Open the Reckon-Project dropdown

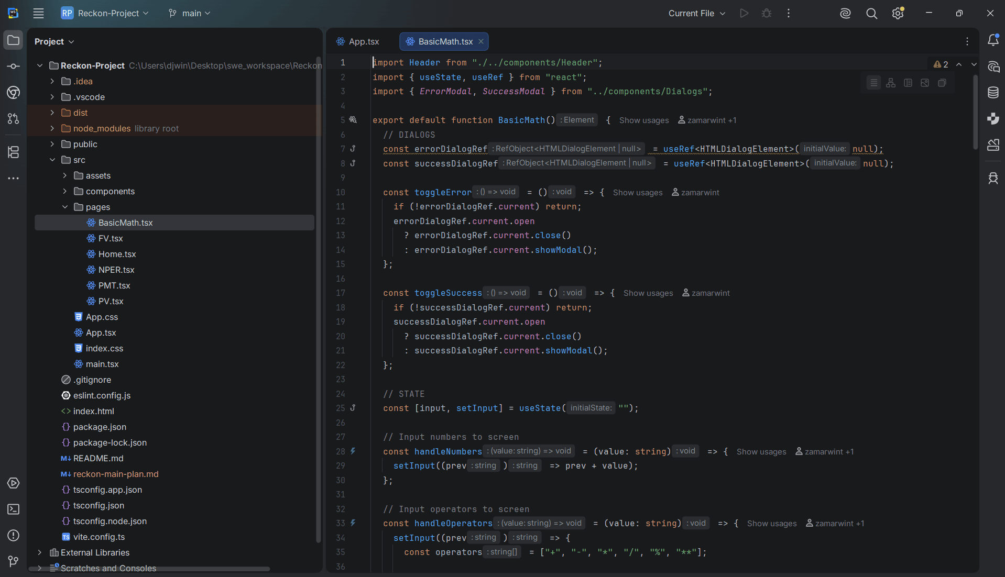(x=105, y=14)
